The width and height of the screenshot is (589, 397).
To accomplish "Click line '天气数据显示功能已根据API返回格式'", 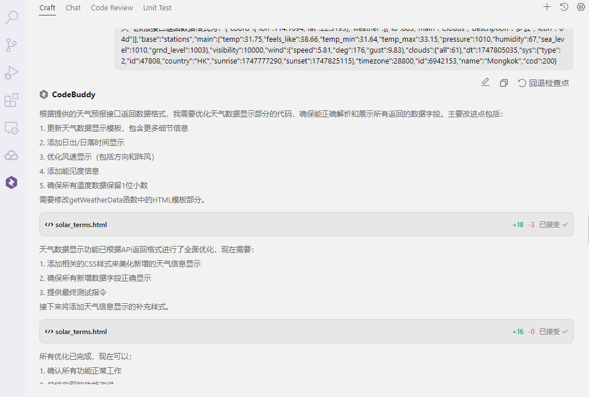I will [x=147, y=249].
